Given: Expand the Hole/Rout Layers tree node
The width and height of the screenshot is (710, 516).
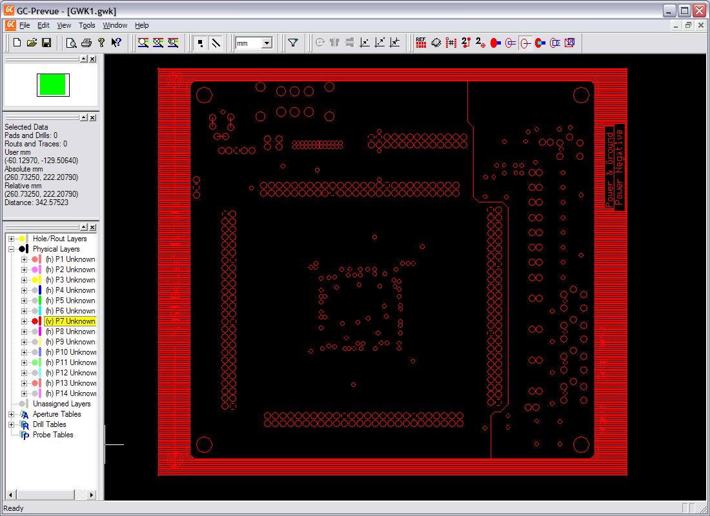Looking at the screenshot, I should point(11,239).
